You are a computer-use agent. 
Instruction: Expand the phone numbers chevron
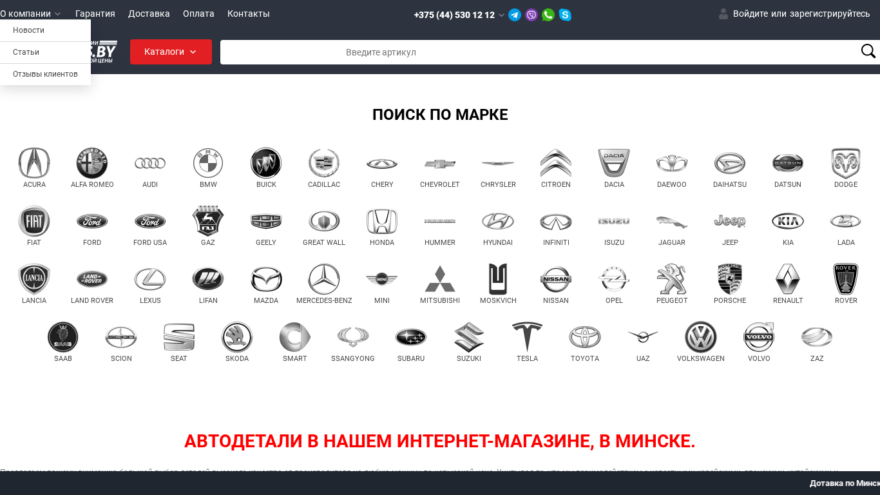502,15
